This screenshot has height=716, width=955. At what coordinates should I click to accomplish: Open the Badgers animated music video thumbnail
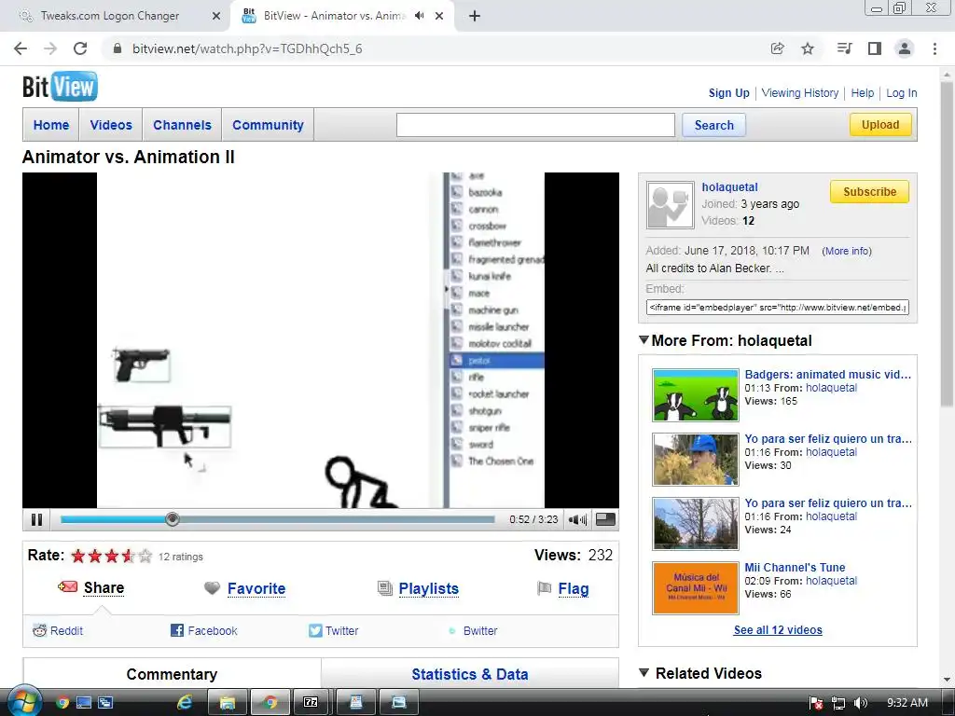tap(695, 395)
